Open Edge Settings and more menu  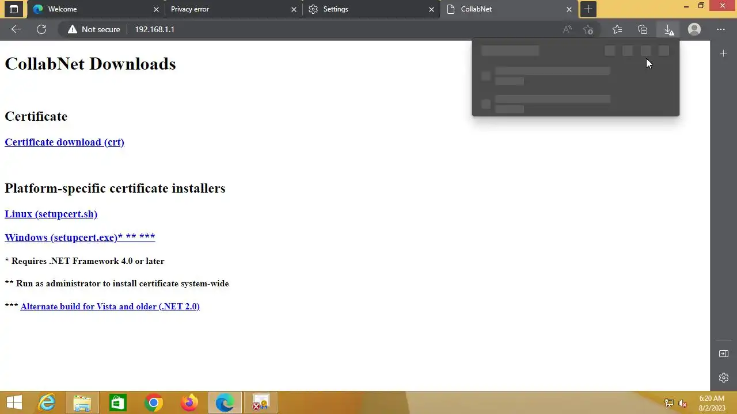(x=721, y=29)
